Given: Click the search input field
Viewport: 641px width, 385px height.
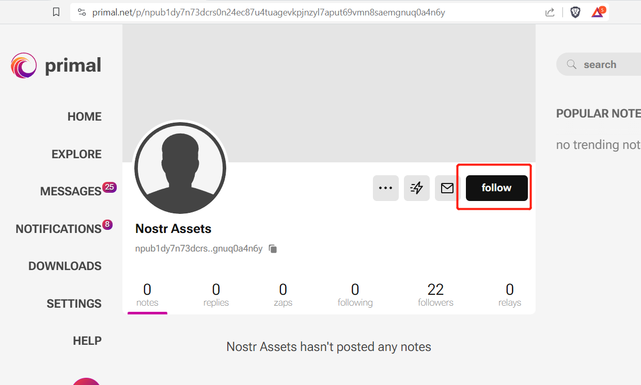Looking at the screenshot, I should 598,64.
